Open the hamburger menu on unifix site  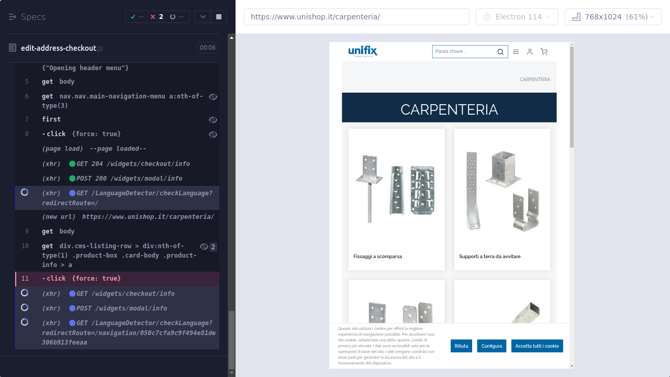(x=516, y=52)
